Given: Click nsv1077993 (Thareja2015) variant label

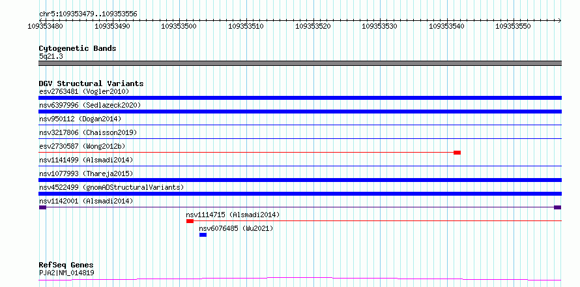Looking at the screenshot, I should (x=86, y=174).
